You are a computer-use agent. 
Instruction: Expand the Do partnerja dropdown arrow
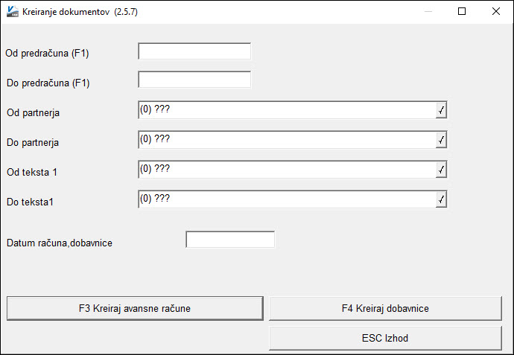click(x=441, y=140)
